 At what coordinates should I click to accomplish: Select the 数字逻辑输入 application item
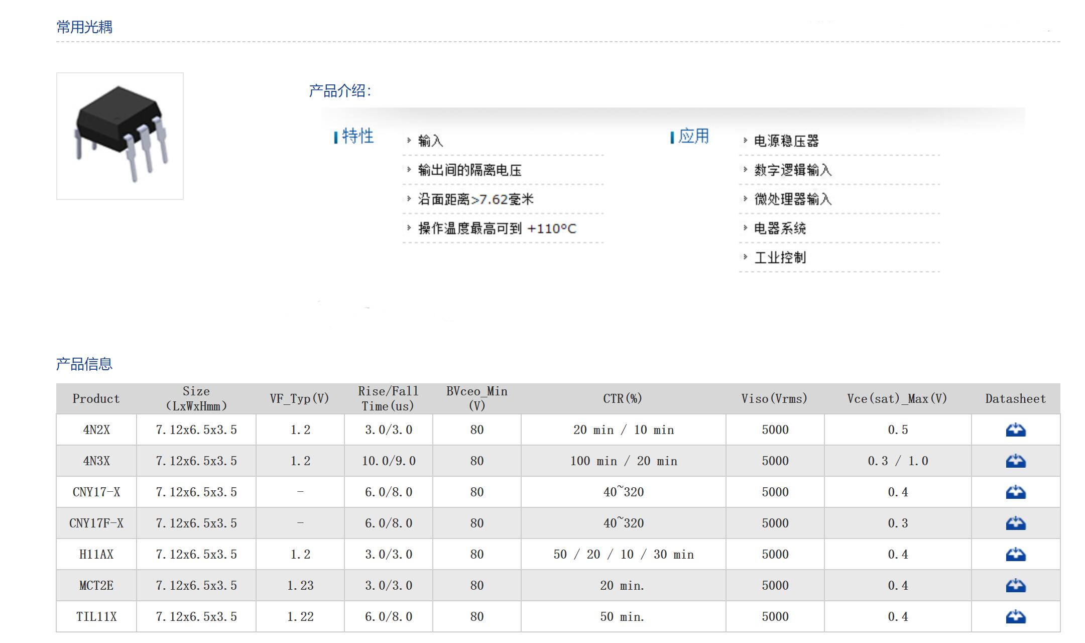pos(793,170)
